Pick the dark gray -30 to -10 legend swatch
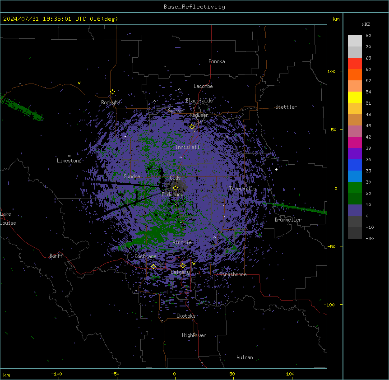 tap(355, 233)
